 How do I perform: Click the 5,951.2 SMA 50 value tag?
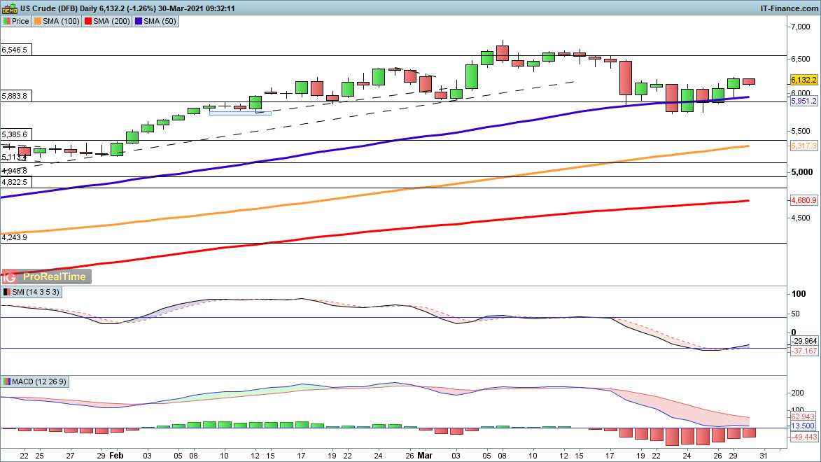point(804,101)
